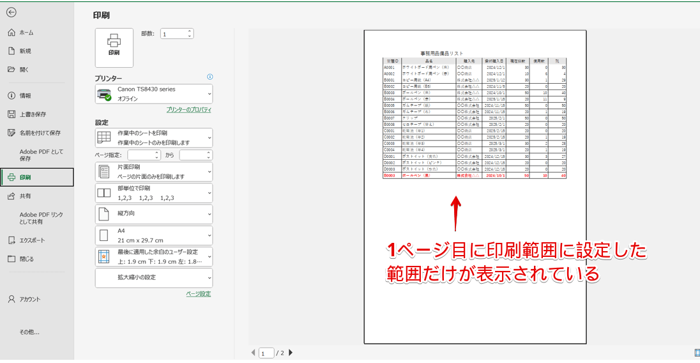The width and height of the screenshot is (700, 363).
Task: Select 名前を付けて保存 in the sidebar
Action: [x=40, y=133]
